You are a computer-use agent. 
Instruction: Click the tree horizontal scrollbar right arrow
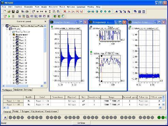point(42,86)
